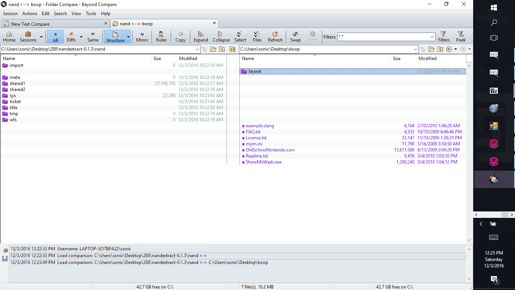Close the New Text Compare tab
The width and height of the screenshot is (515, 290).
[x=106, y=23]
